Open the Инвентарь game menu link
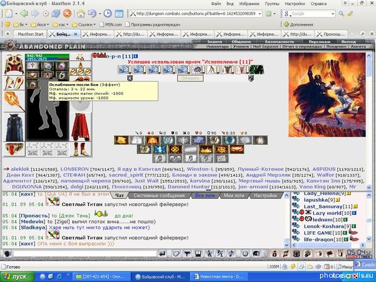 (x=217, y=46)
